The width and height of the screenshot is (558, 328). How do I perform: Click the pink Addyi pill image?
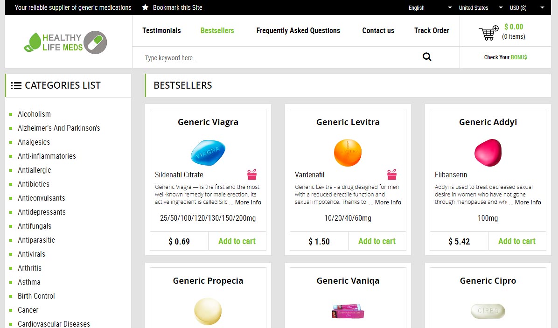pyautogui.click(x=488, y=152)
